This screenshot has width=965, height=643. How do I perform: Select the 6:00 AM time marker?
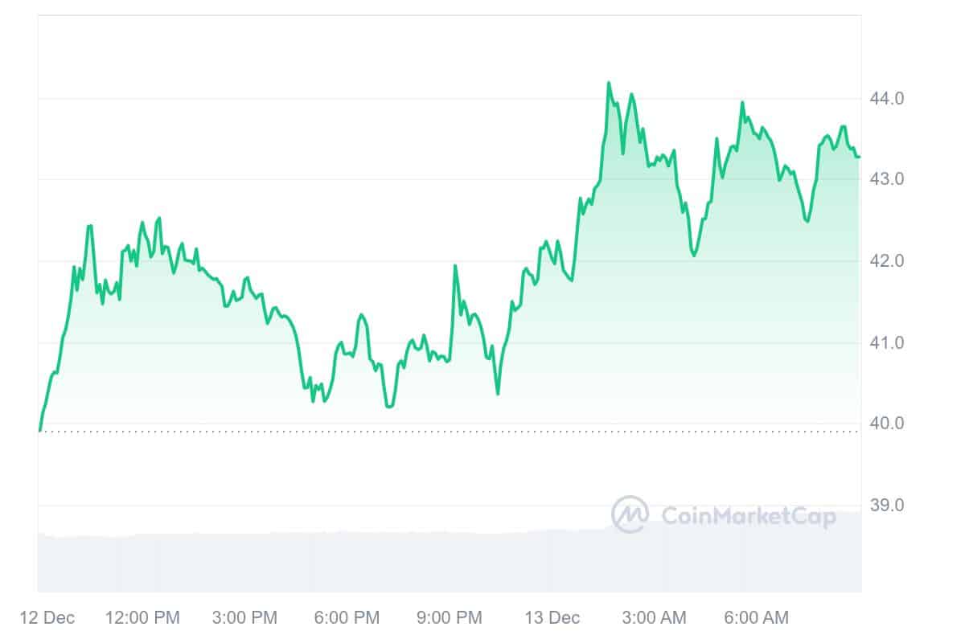click(x=756, y=618)
